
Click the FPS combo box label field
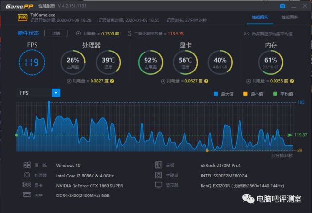34,93
